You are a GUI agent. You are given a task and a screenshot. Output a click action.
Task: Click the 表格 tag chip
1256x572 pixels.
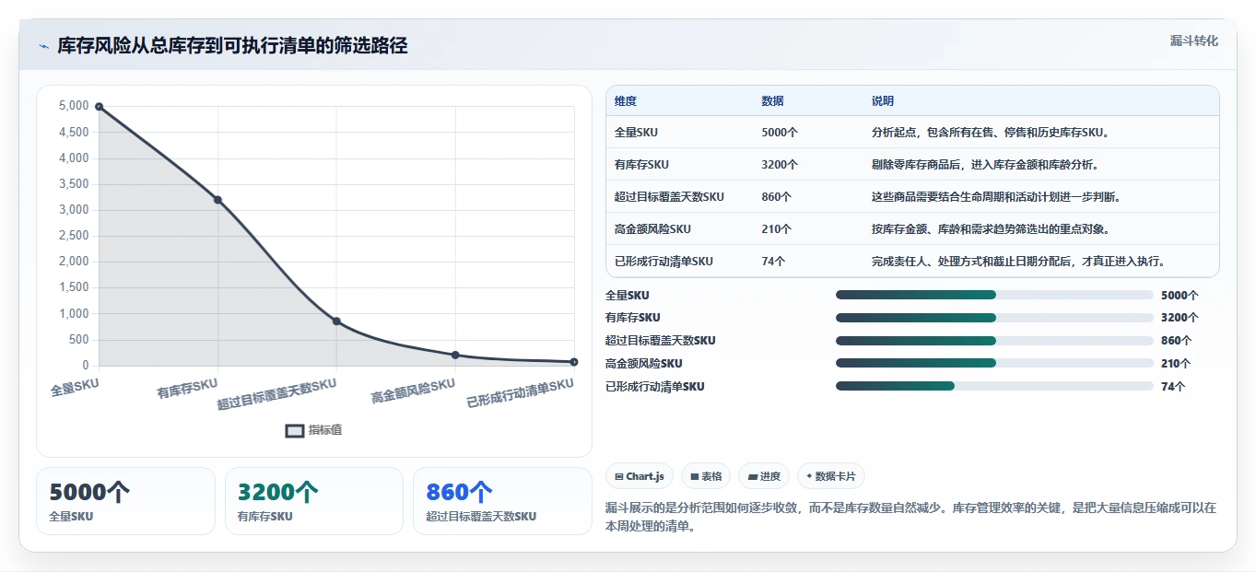[705, 476]
